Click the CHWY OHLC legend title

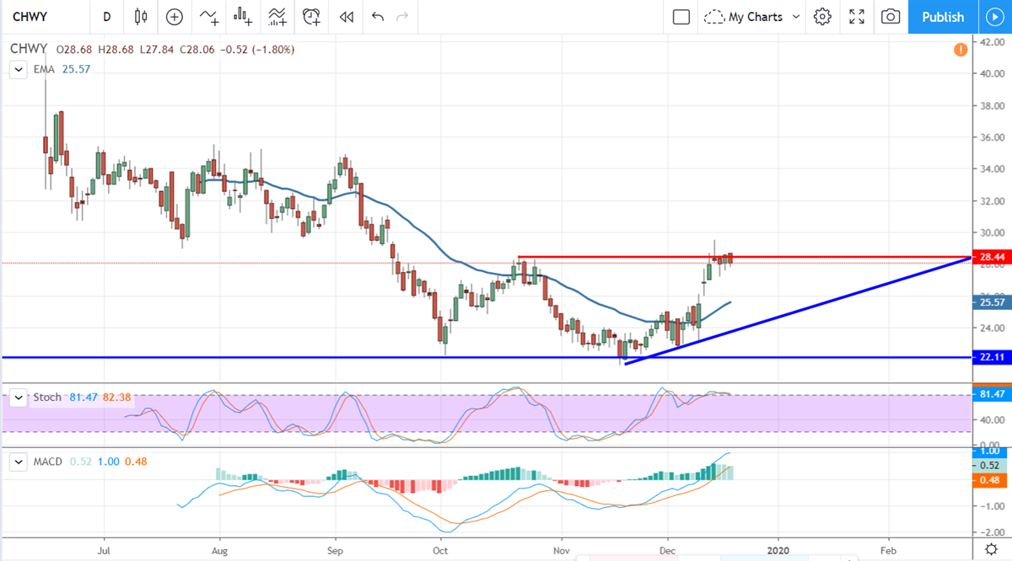(28, 50)
